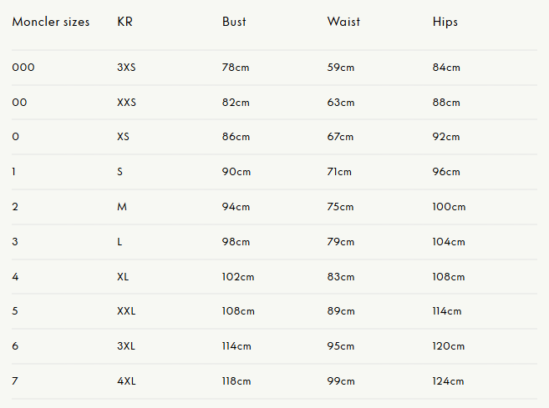Click the 78cm bust value
Viewport: 549px width, 408px height.
click(236, 68)
